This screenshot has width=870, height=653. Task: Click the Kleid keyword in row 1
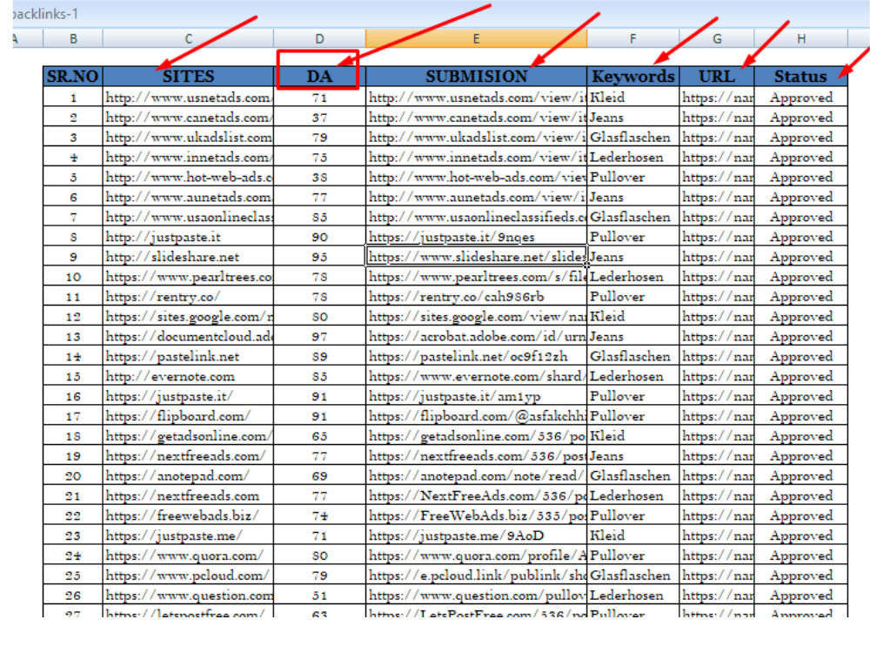(632, 98)
